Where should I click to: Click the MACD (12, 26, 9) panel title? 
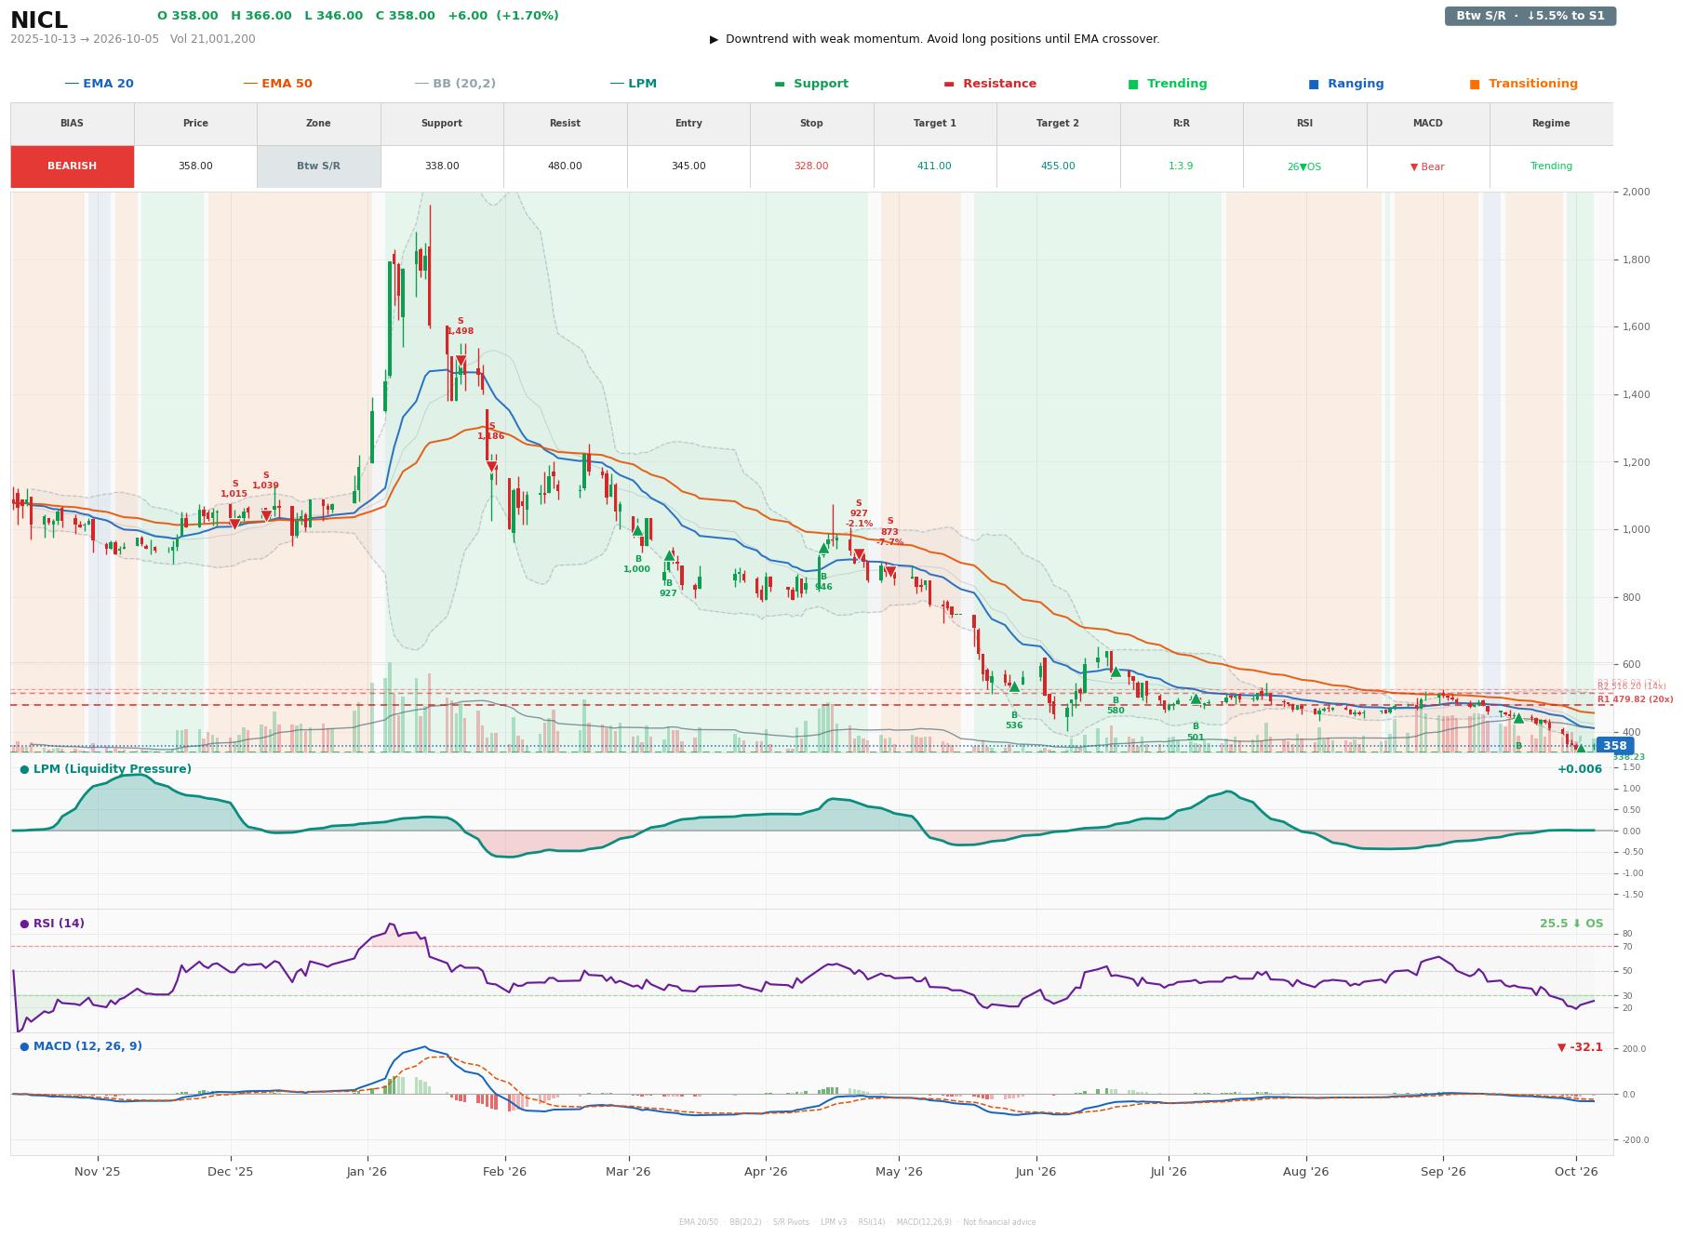coord(81,1046)
